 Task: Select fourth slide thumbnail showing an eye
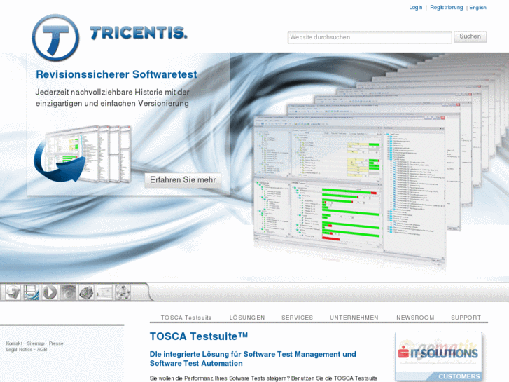(68, 292)
